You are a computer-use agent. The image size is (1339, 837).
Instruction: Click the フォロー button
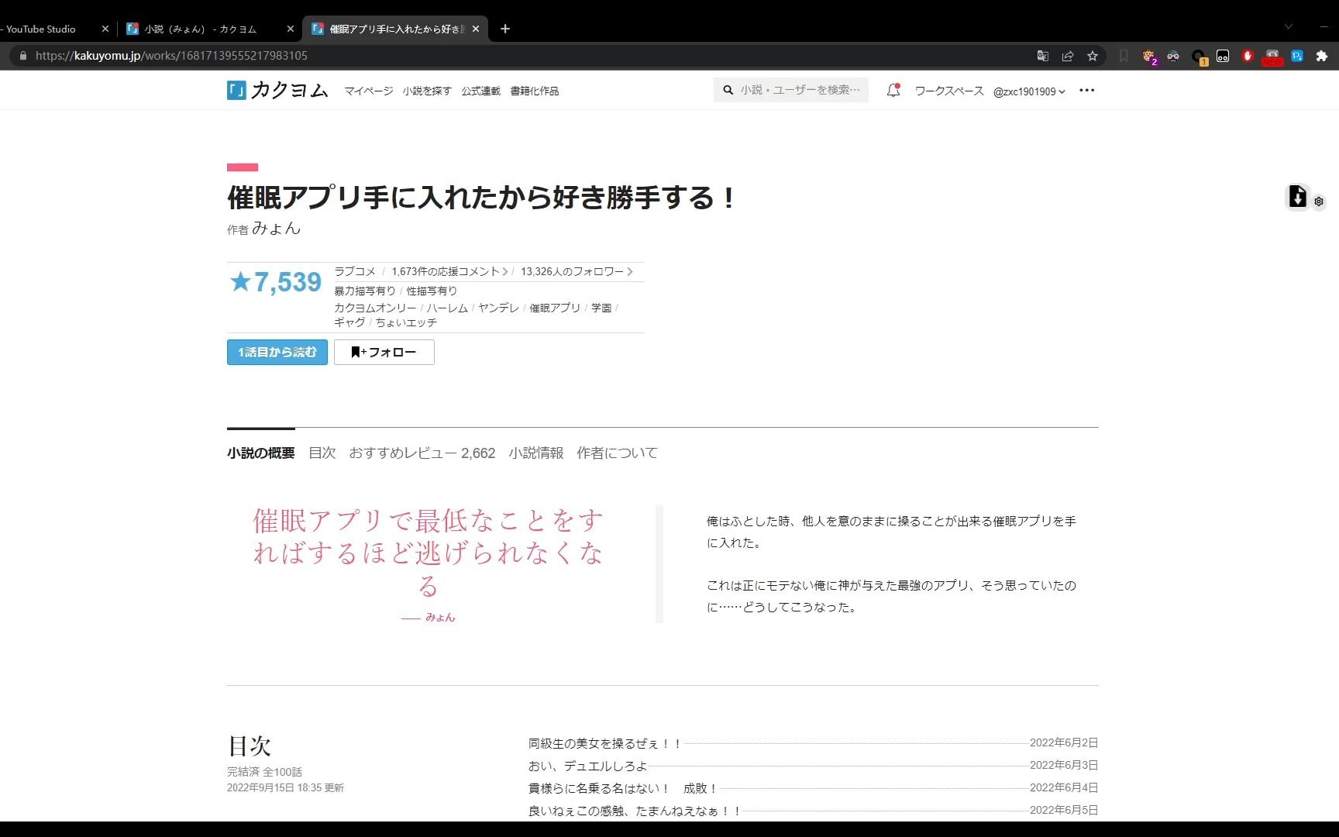click(384, 352)
